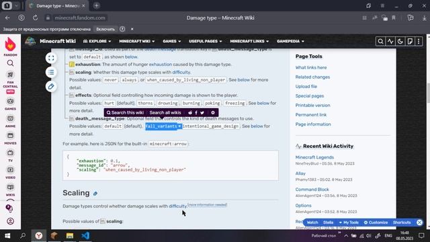Click the minecraft.fandom.com address field

coord(79,18)
